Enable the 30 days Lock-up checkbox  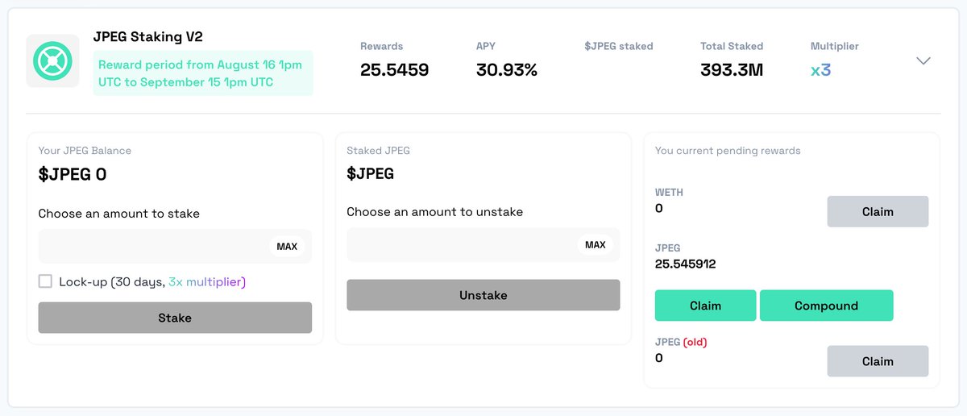pyautogui.click(x=45, y=281)
